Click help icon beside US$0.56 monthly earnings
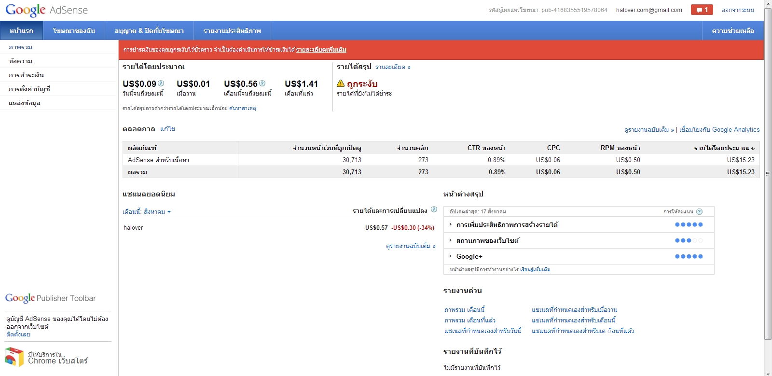 [262, 84]
